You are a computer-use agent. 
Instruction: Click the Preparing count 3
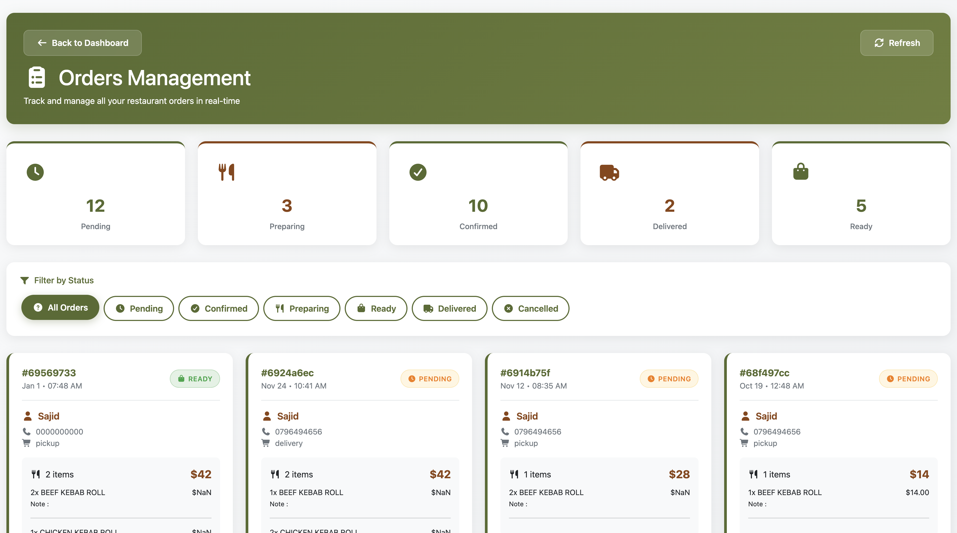pos(287,206)
